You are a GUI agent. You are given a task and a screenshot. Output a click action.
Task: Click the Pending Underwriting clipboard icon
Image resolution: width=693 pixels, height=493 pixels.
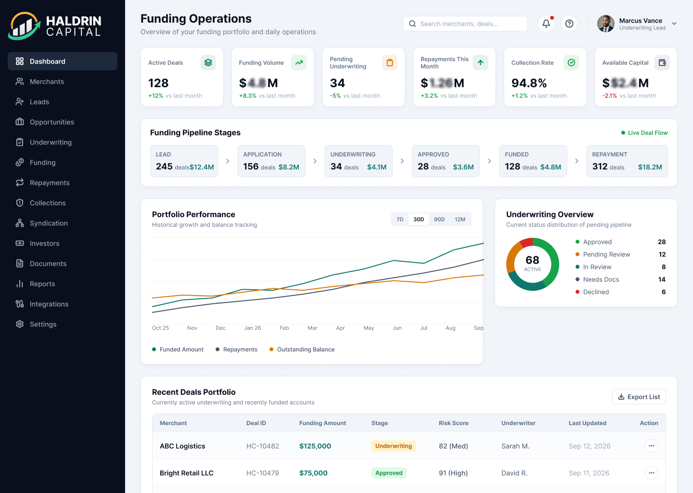[x=390, y=63]
